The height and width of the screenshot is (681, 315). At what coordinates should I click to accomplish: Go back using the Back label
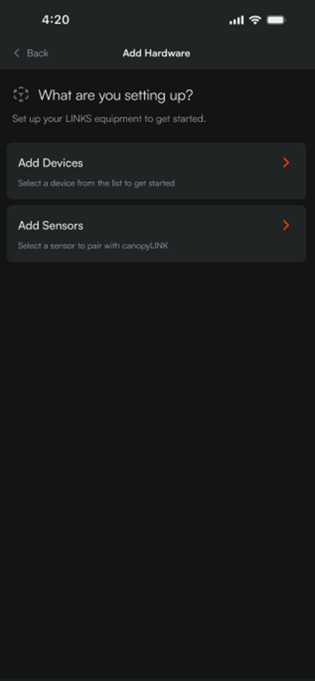point(37,53)
